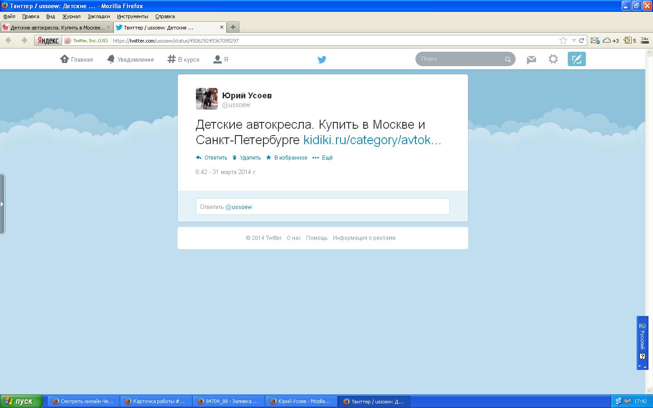This screenshot has width=653, height=408.
Task: Switch to Смотреть онлайн taskbar window
Action: (x=84, y=401)
